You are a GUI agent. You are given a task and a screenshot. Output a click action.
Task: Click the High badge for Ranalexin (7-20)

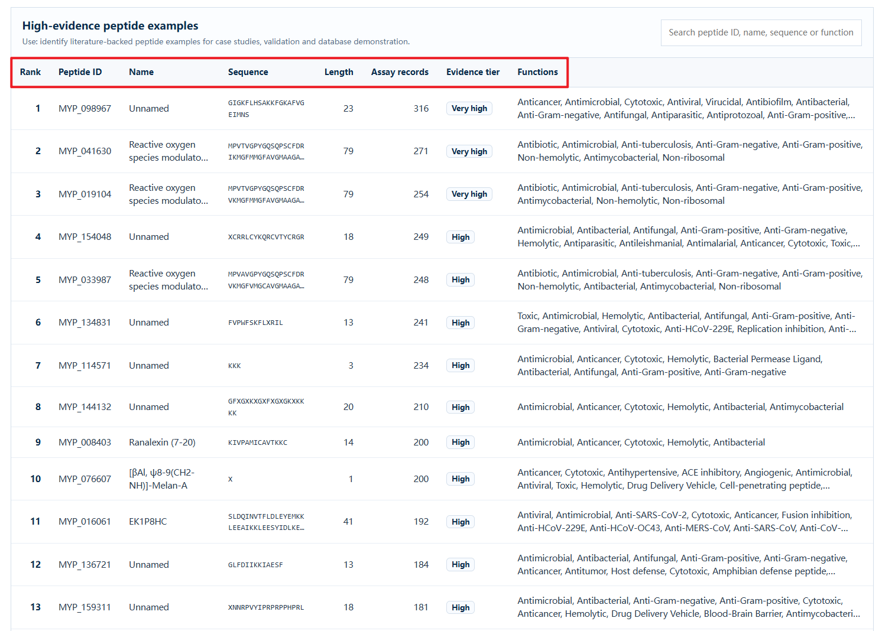(461, 443)
